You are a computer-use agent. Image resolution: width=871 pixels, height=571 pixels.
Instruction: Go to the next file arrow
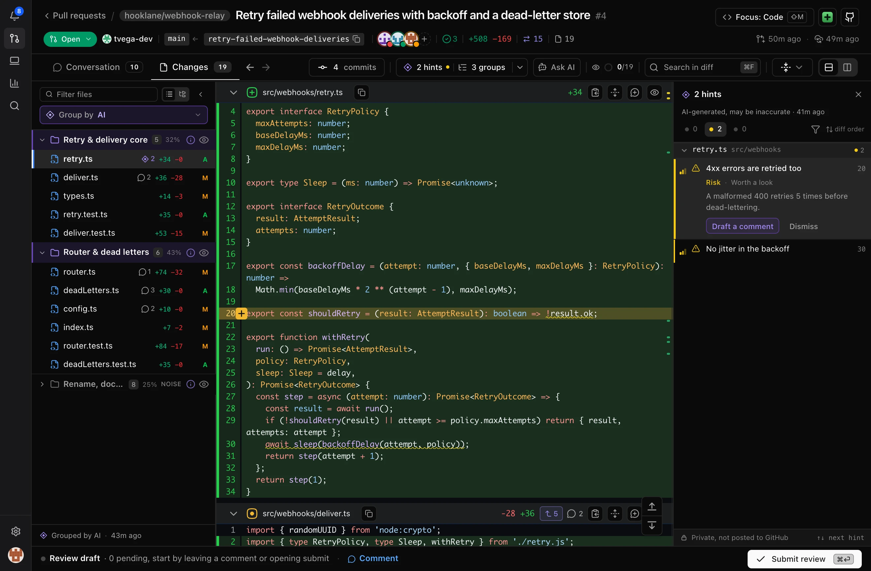(266, 67)
